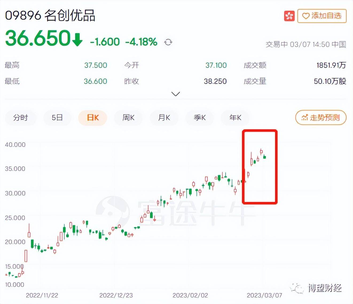Click the trading status 交易中 03/07 14:50
Image resolution: width=353 pixels, height=304 pixels.
[x=298, y=44]
